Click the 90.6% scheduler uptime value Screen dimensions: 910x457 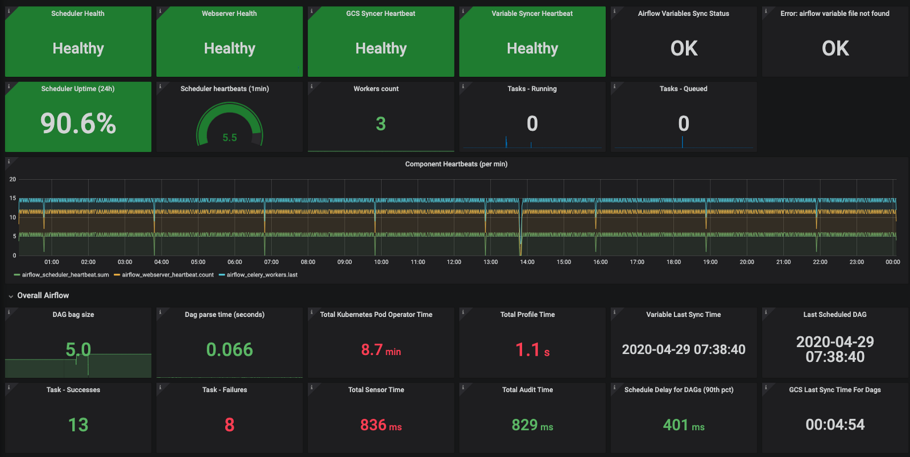78,123
